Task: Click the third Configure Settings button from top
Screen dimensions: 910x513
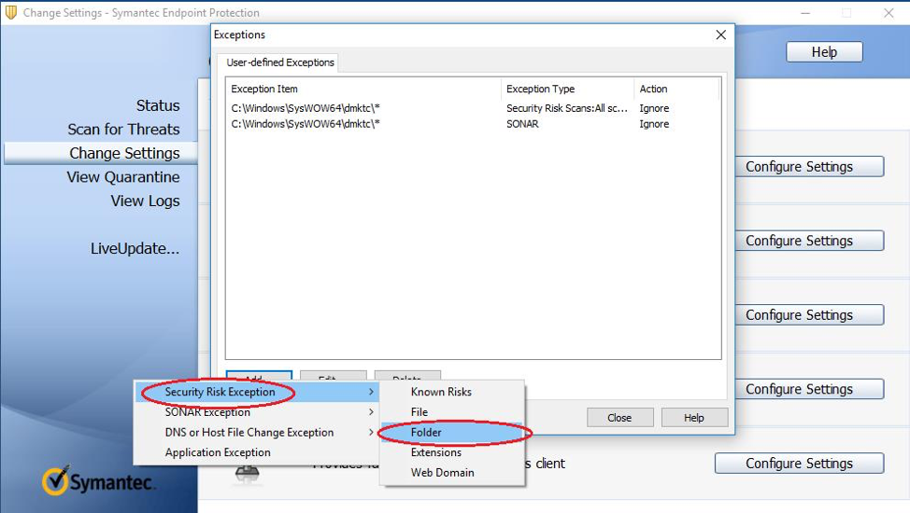Action: pos(809,315)
